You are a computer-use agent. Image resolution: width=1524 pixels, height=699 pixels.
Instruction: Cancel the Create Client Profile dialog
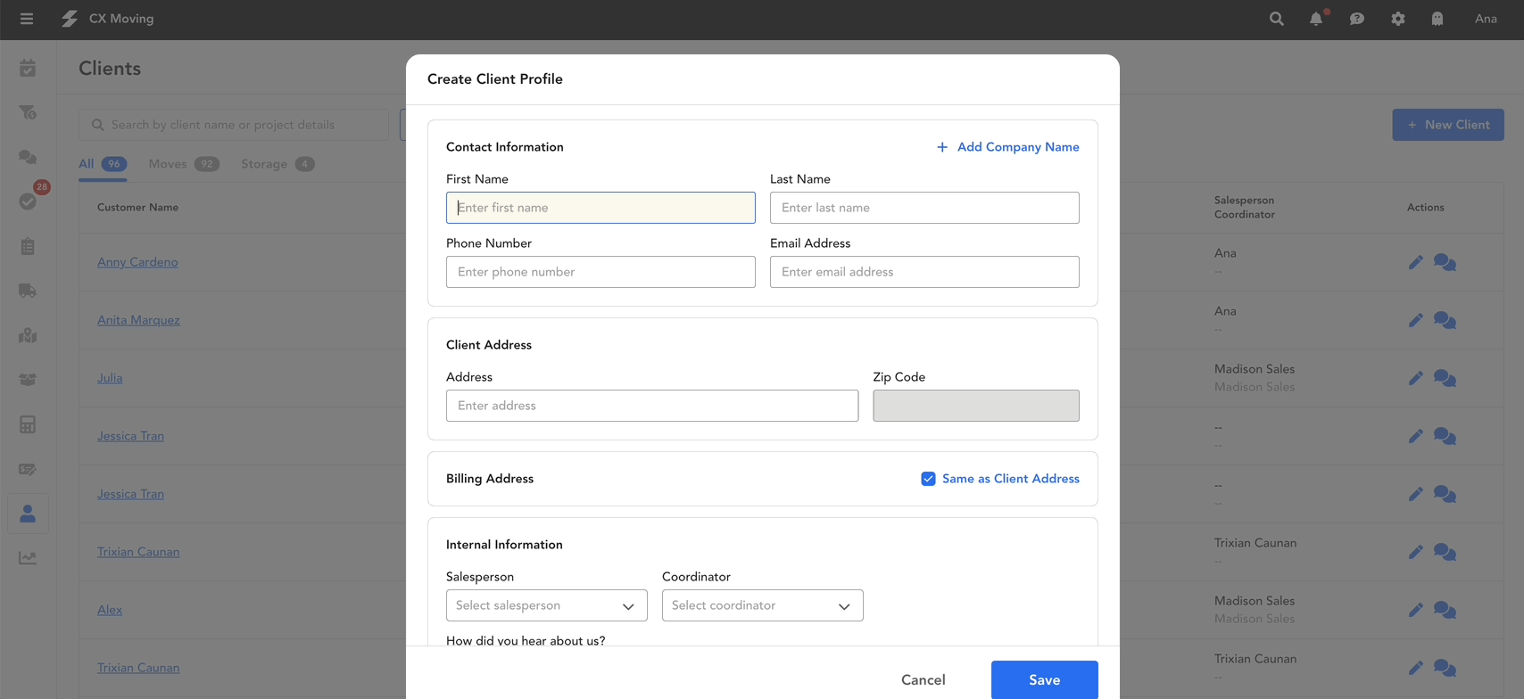coord(923,679)
